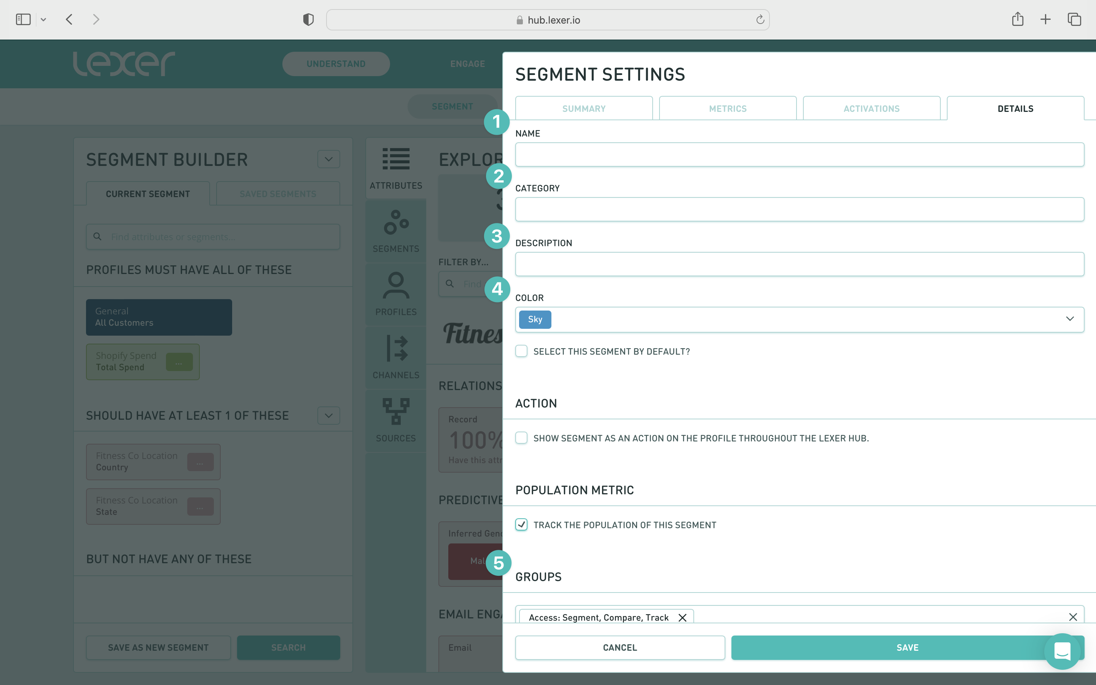
Task: Open the Attributes list icon
Action: point(396,159)
